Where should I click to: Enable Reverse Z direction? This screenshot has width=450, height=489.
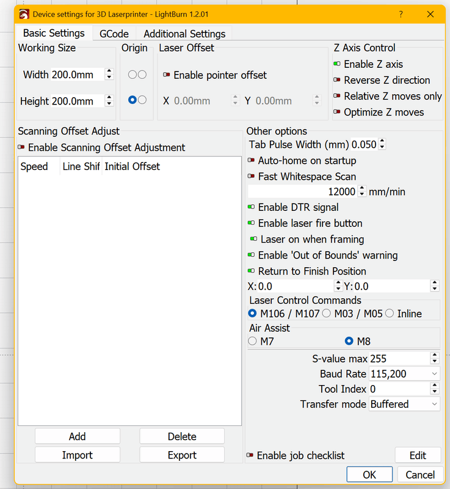(336, 80)
